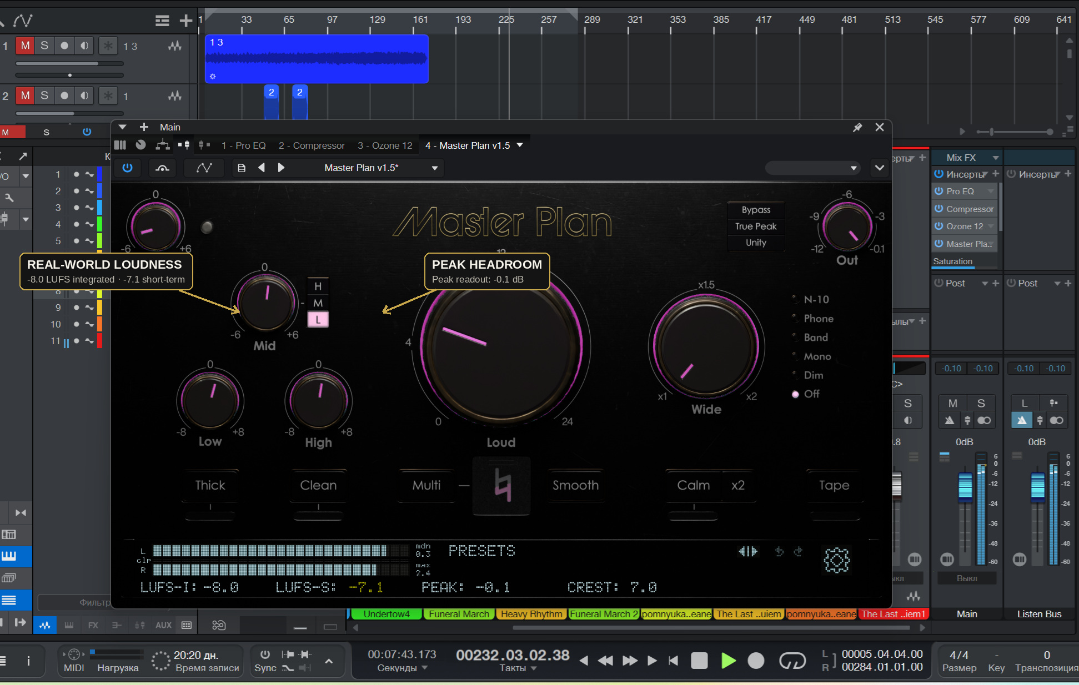The height and width of the screenshot is (685, 1079).
Task: Select L band for Mid knob
Action: click(x=318, y=320)
